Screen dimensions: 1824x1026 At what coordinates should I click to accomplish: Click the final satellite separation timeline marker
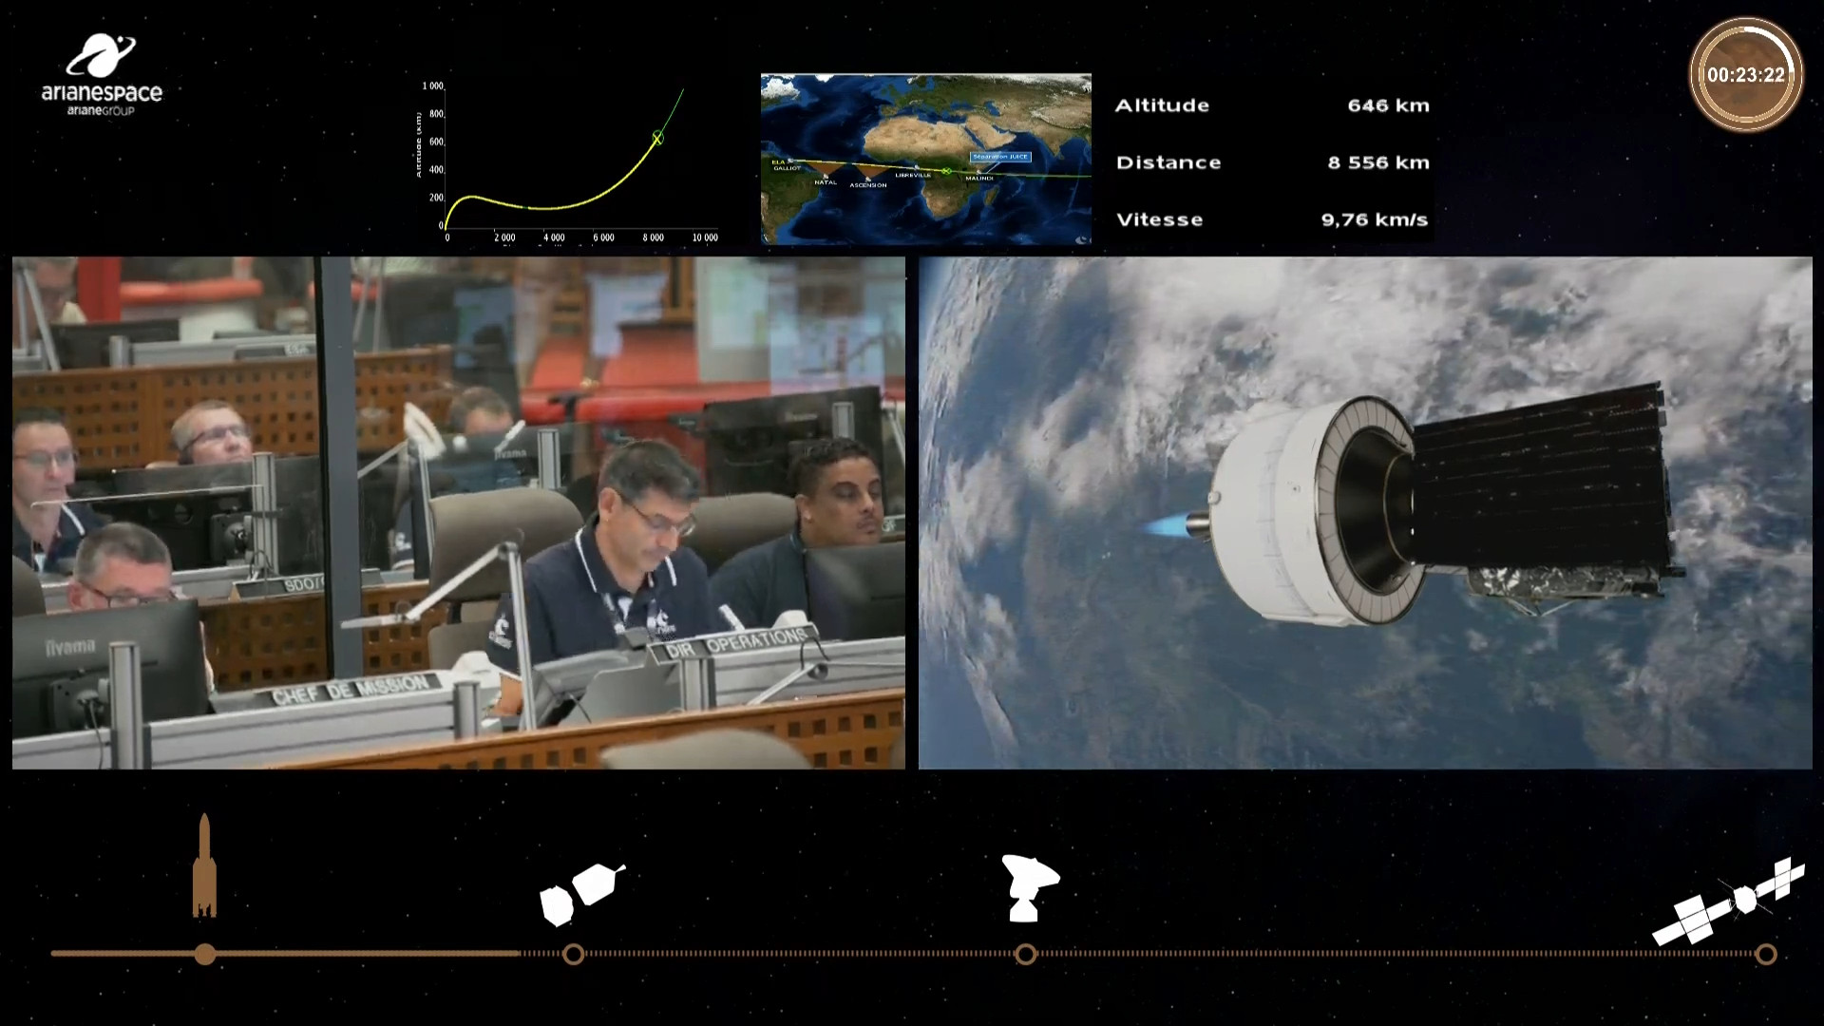[1765, 954]
